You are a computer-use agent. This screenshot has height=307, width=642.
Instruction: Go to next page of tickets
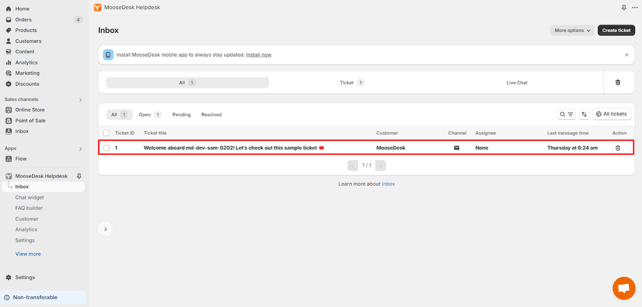click(381, 165)
